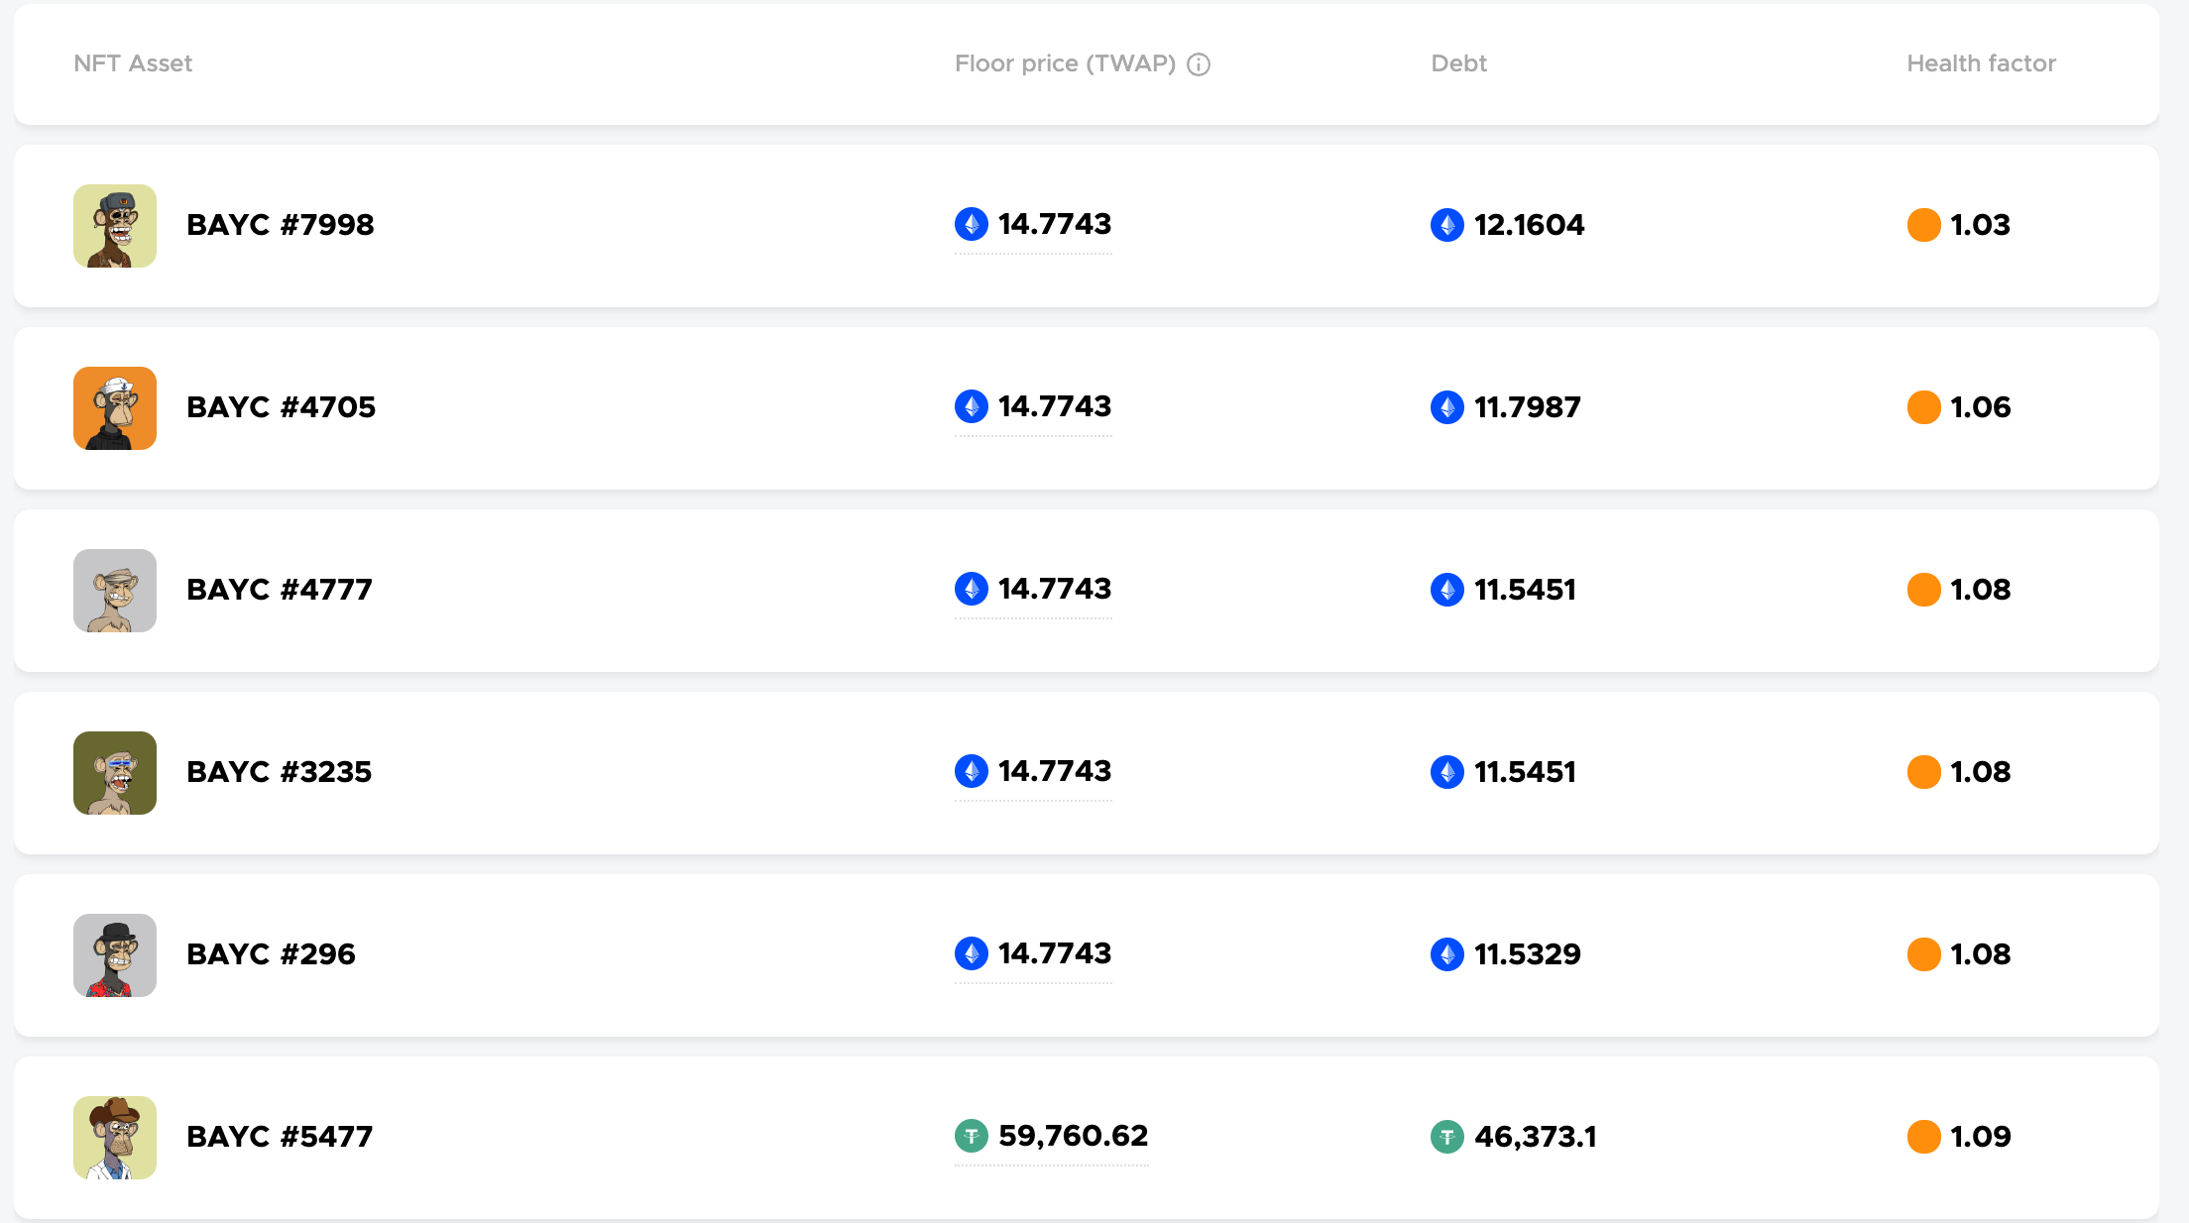The height and width of the screenshot is (1223, 2189).
Task: Open the BAYC #5477 name link
Action: pyautogui.click(x=280, y=1137)
